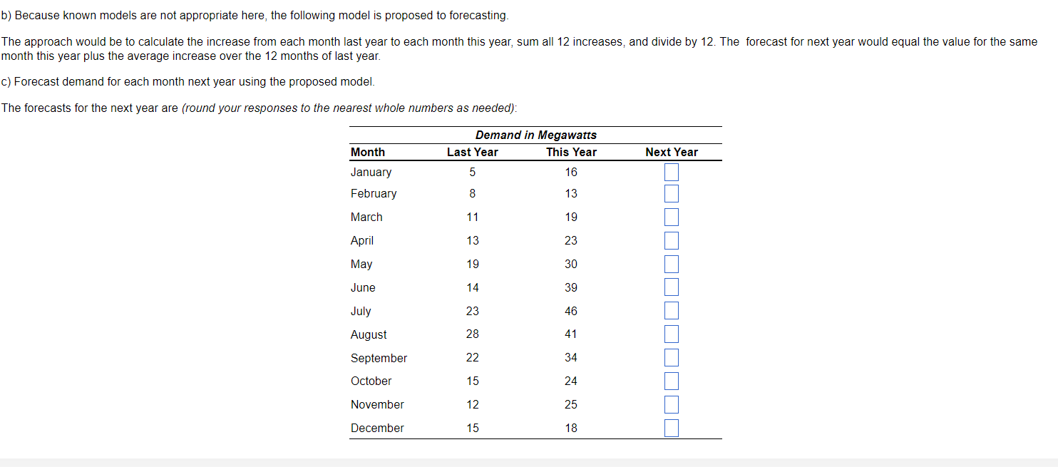Click the Month column header
Screen dimensions: 1058x467
(367, 152)
